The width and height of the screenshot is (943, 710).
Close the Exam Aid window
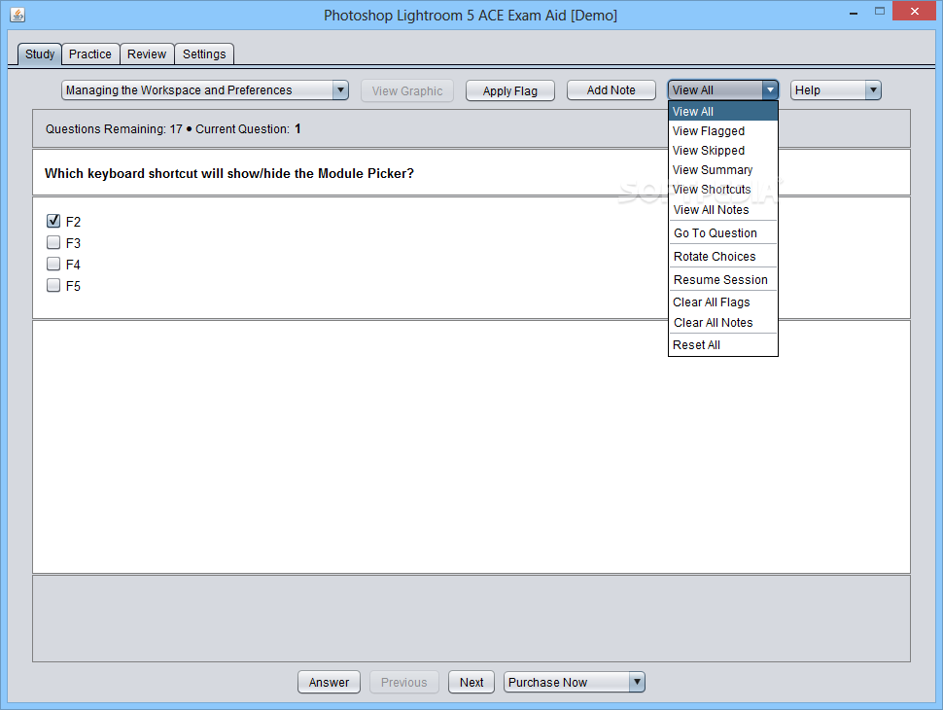pos(914,12)
